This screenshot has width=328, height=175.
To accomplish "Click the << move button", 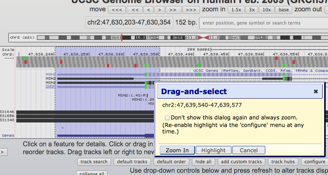I will 135,10.
